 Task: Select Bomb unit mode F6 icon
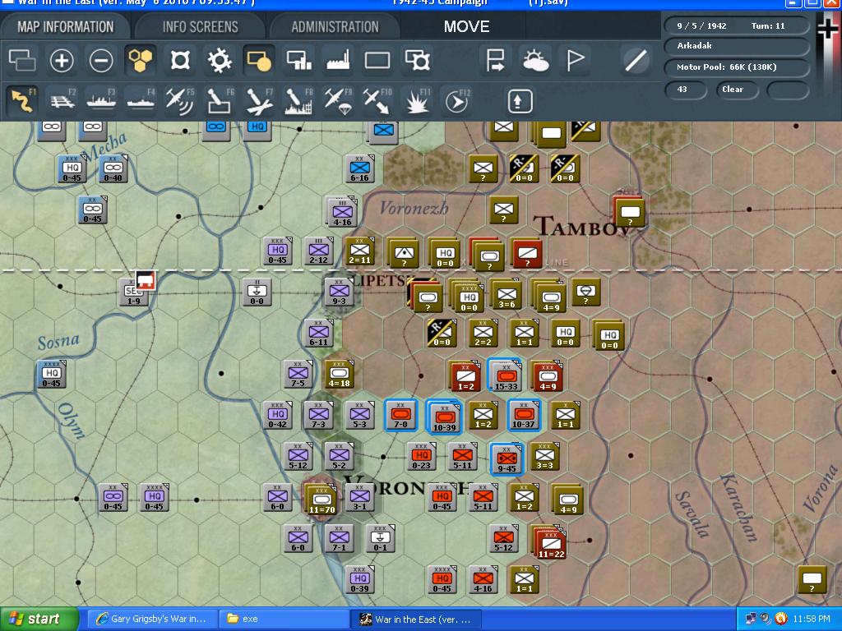(220, 101)
